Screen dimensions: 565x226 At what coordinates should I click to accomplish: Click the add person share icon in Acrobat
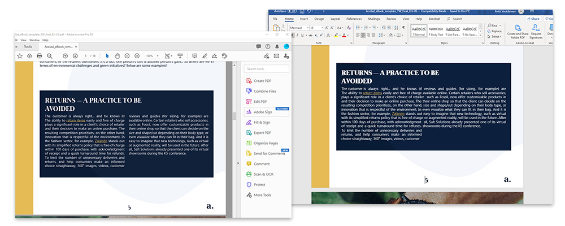286,56
